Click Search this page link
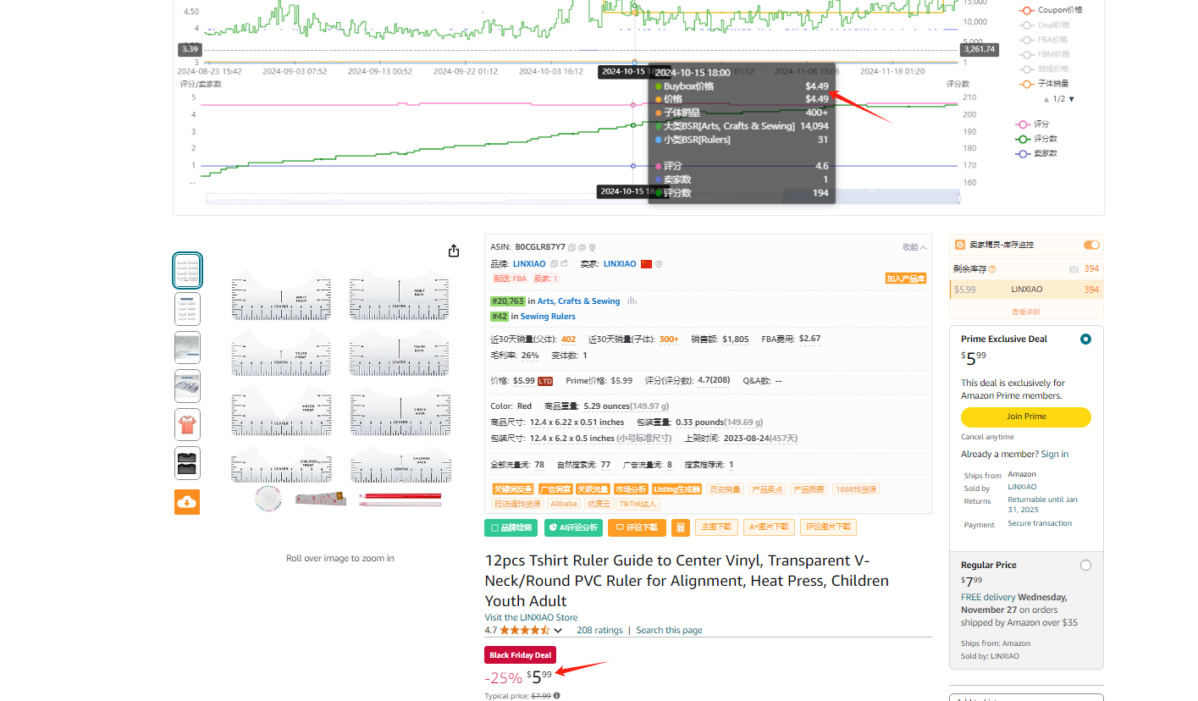The image size is (1198, 701). tap(669, 630)
